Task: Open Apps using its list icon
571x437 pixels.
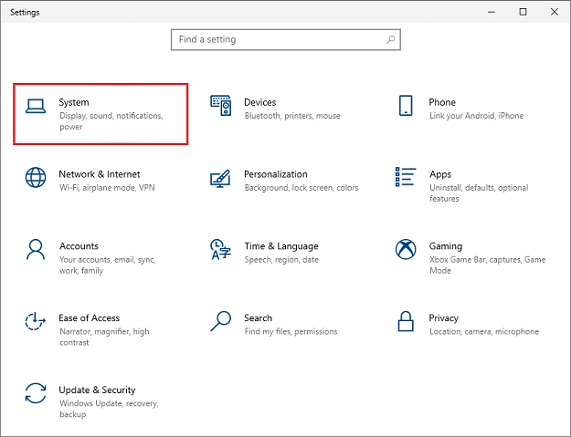Action: [x=406, y=177]
